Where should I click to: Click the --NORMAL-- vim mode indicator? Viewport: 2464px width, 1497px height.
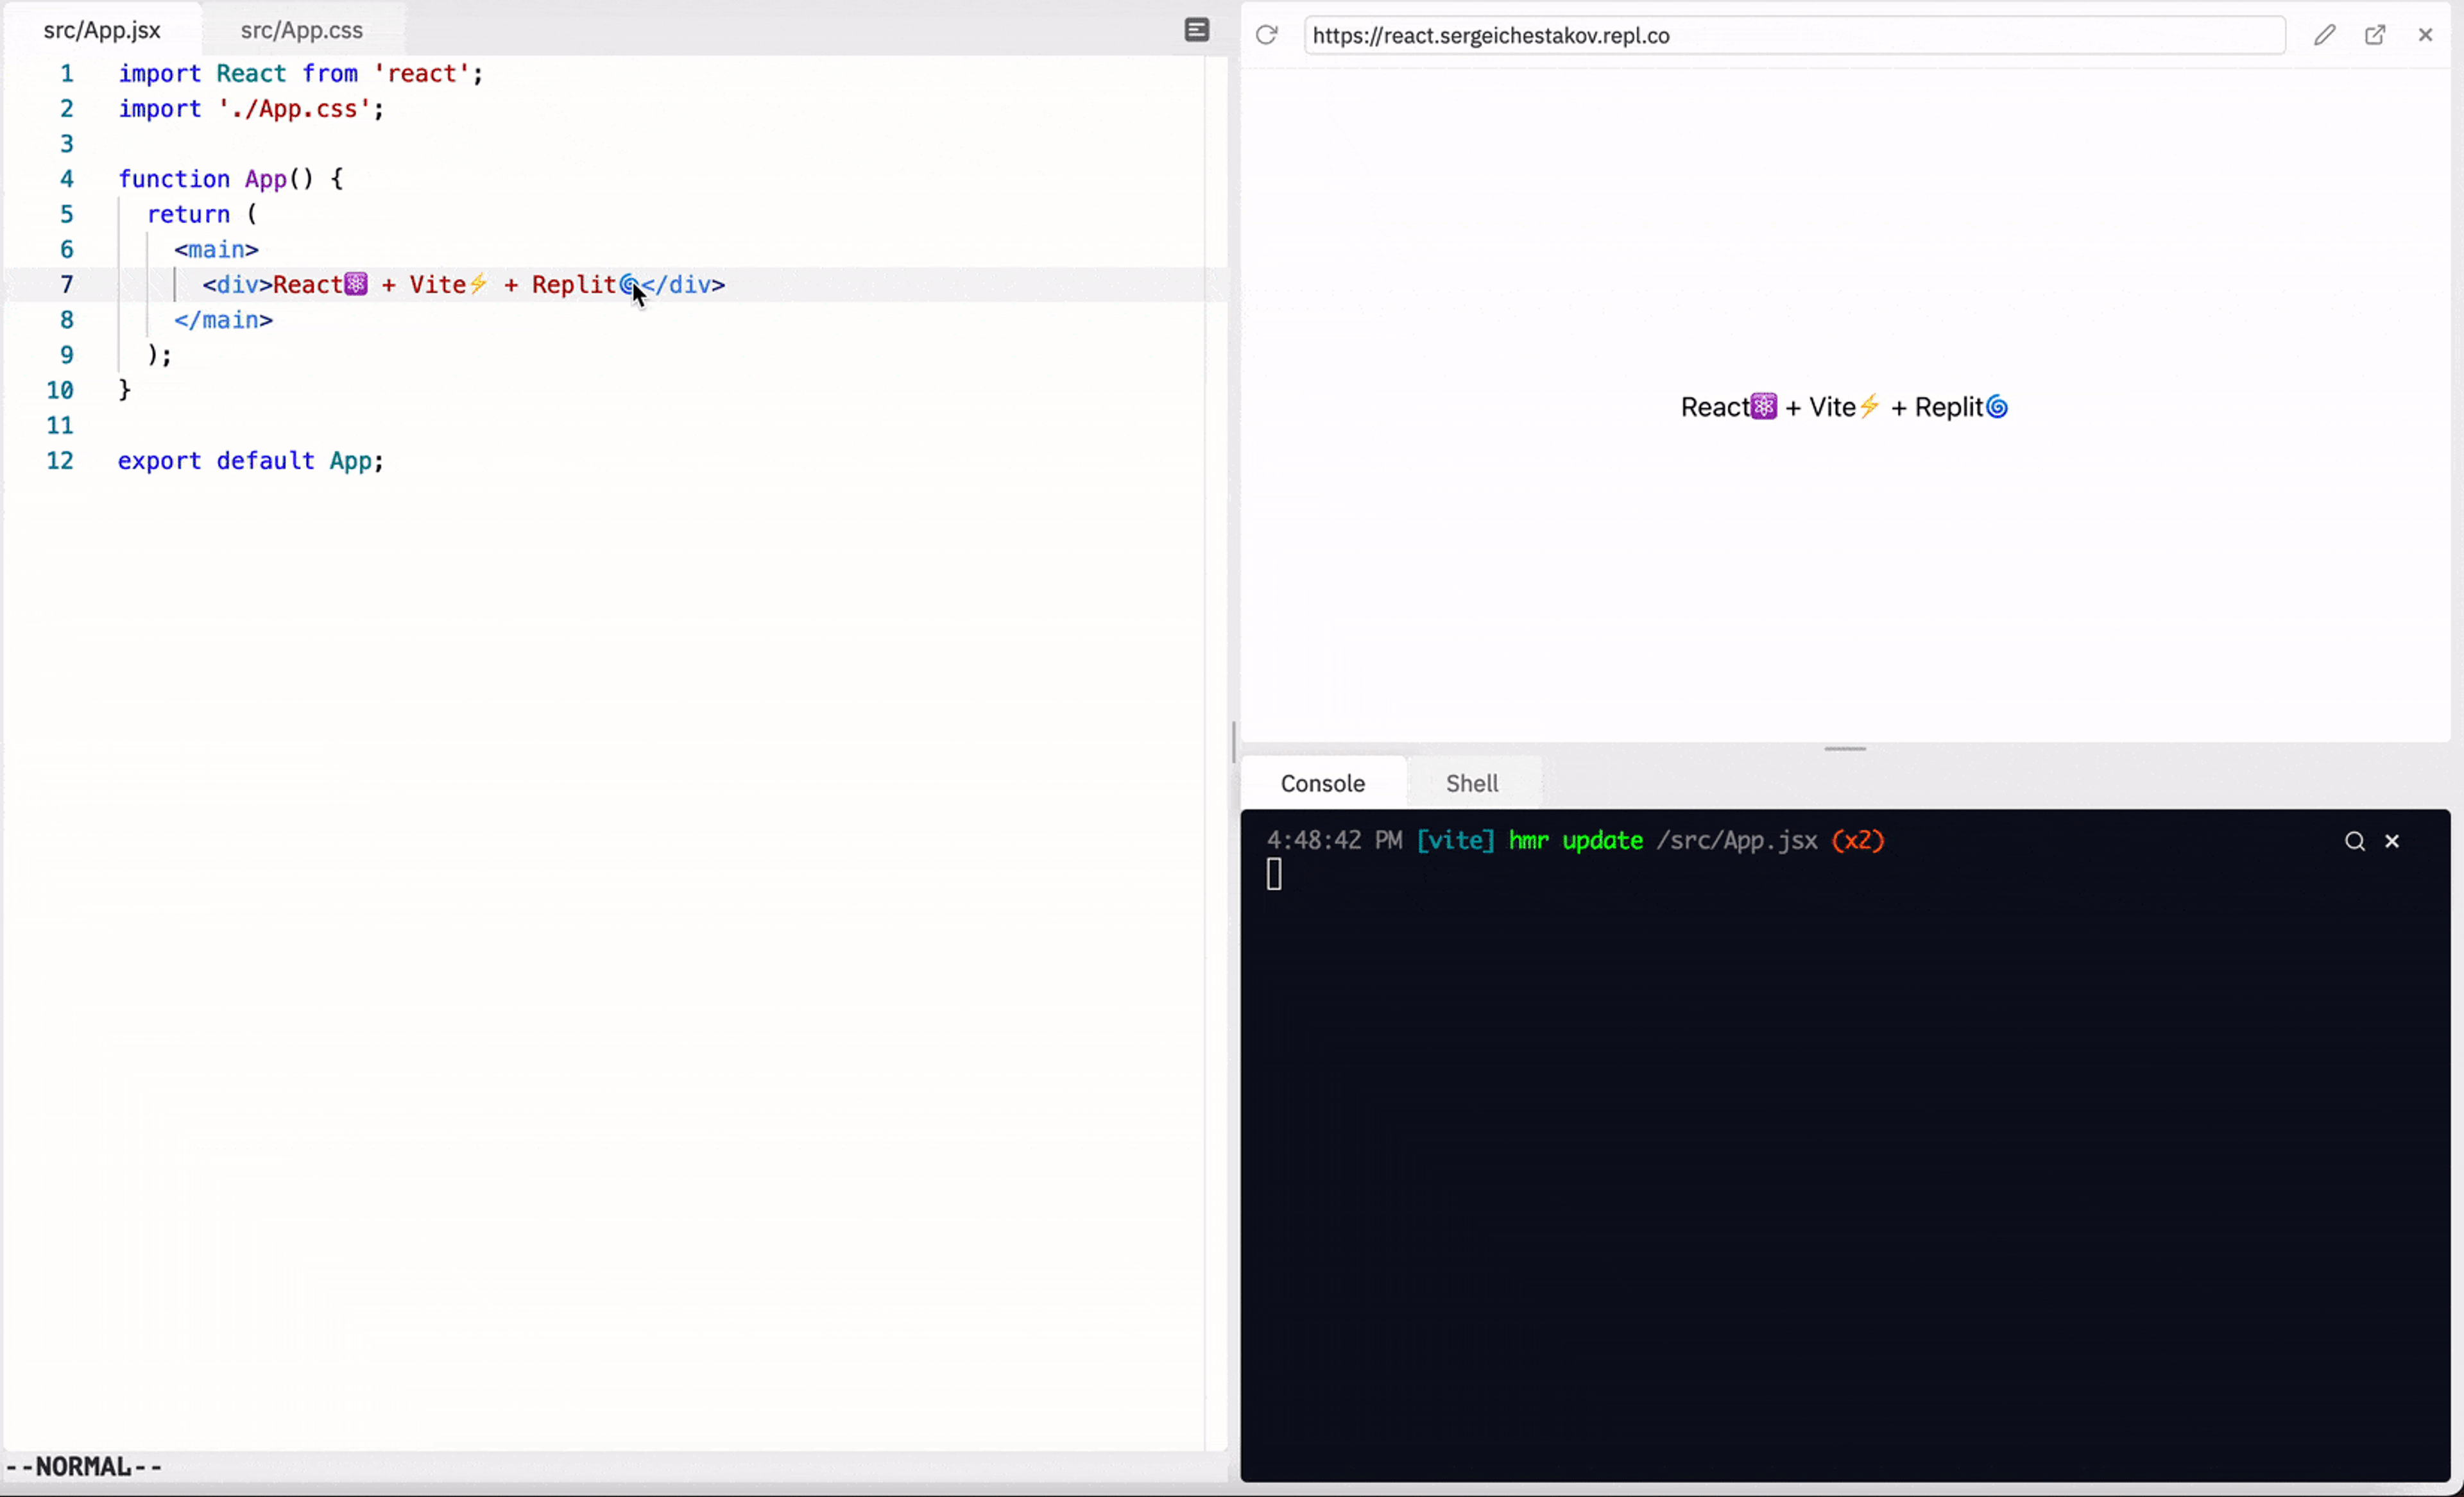click(x=84, y=1466)
